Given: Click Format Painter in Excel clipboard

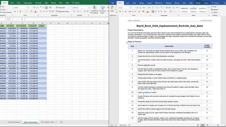Looking at the screenshot, I should (x=6, y=12).
